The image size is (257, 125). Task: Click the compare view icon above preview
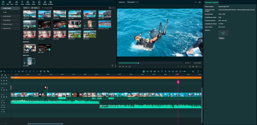pyautogui.click(x=196, y=2)
